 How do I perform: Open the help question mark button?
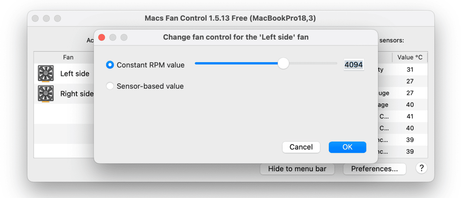click(421, 168)
